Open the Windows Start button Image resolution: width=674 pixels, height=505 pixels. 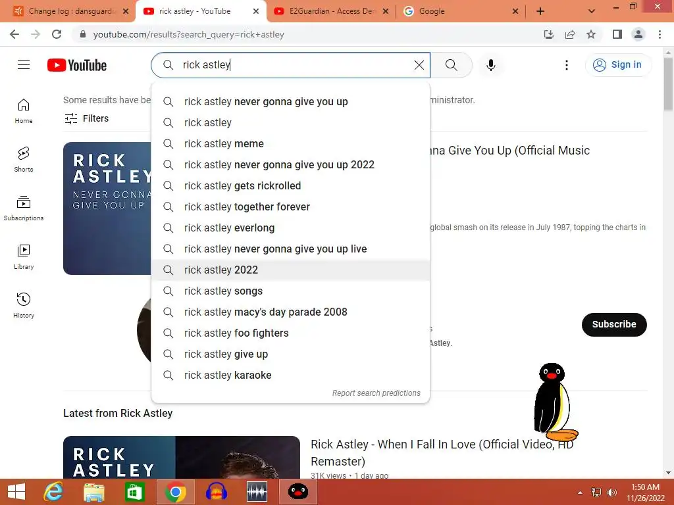pos(16,492)
